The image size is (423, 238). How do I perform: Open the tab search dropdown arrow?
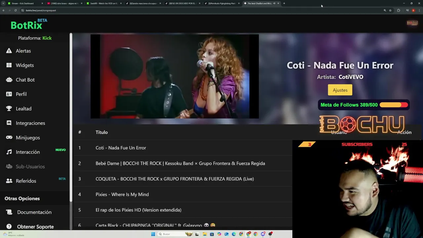pyautogui.click(x=3, y=3)
